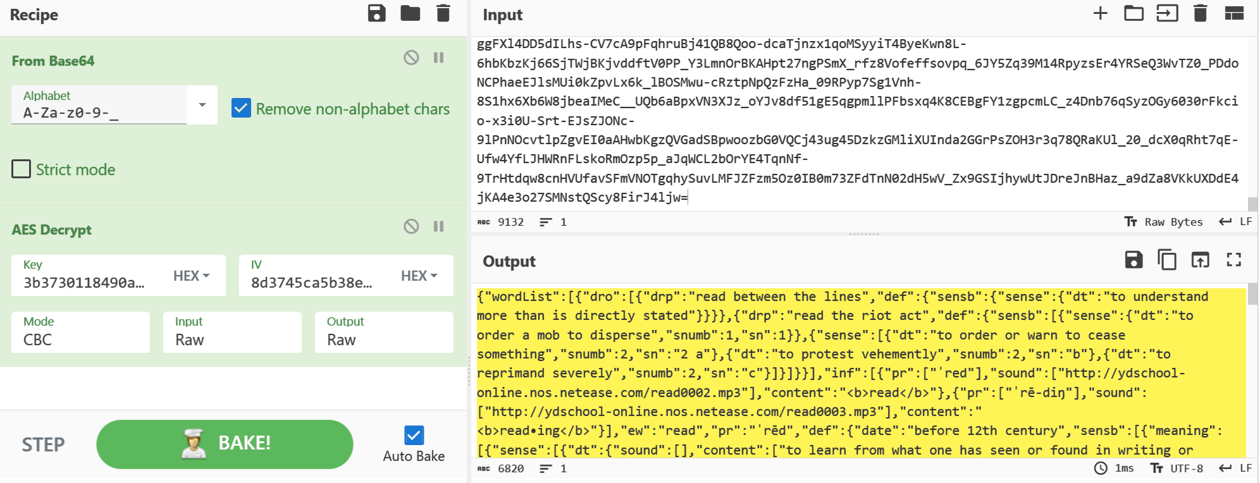
Task: Copy output to clipboard
Action: click(1166, 260)
